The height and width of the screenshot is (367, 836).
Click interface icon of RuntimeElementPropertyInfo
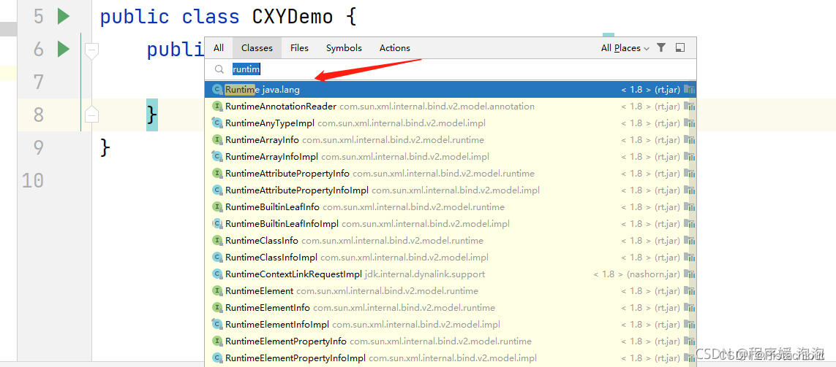pos(217,341)
